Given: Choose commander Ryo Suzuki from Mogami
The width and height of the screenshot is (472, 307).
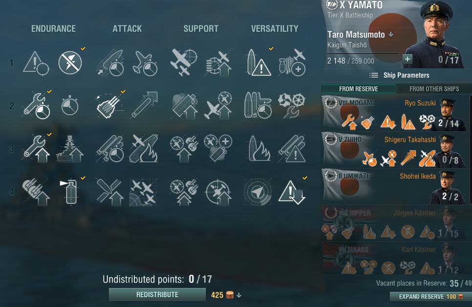Looking at the screenshot, I should tap(395, 113).
